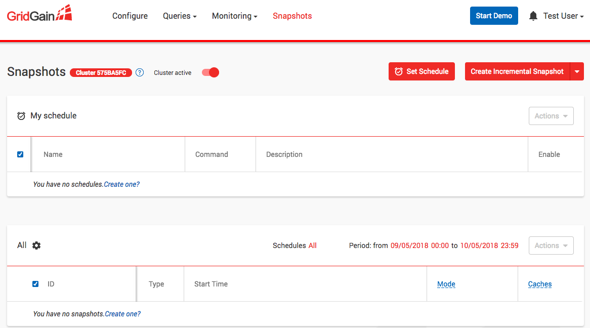Click the Schedules All filter link

312,245
